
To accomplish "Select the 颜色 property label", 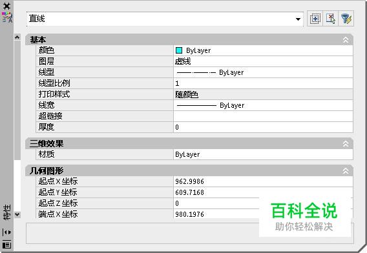I will pyautogui.click(x=47, y=50).
